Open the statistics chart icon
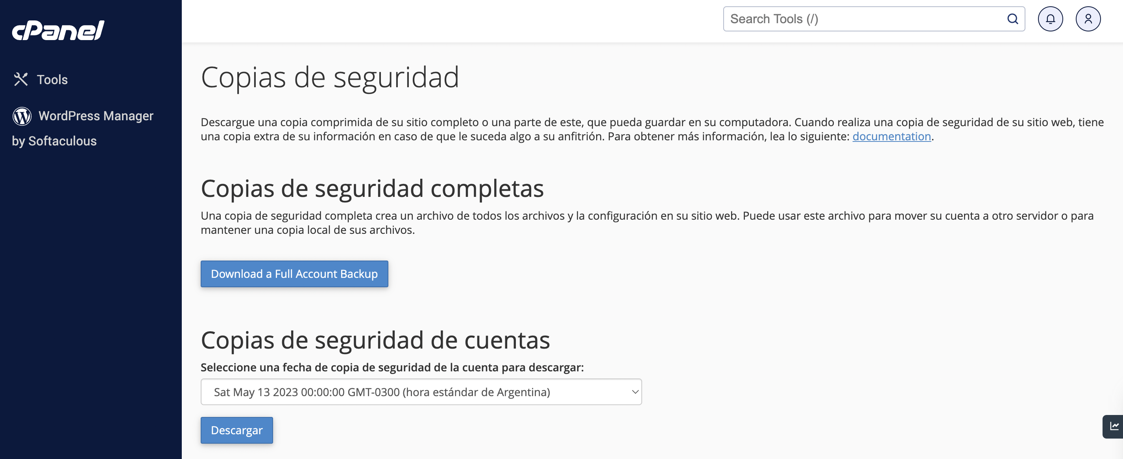 (1114, 426)
